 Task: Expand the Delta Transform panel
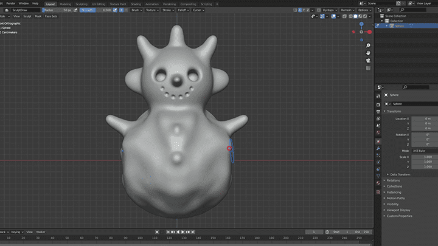click(400, 174)
